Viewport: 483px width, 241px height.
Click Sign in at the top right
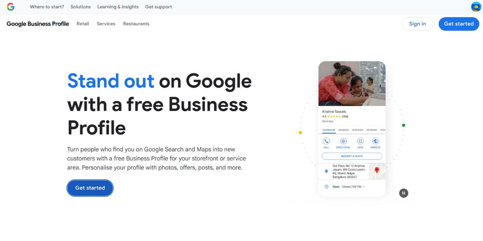click(417, 24)
